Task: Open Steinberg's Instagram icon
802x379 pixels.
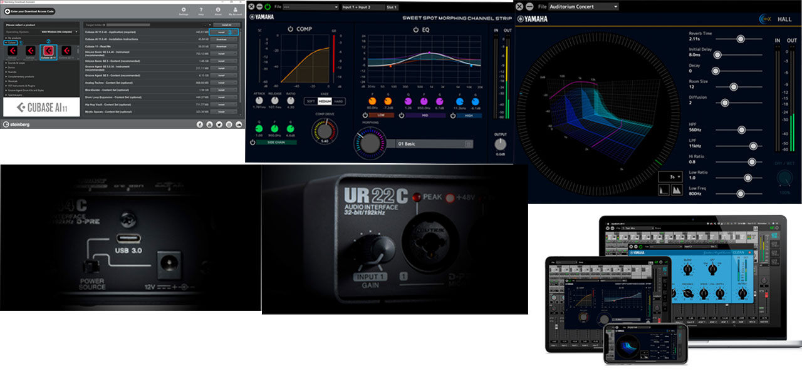Action: (228, 124)
